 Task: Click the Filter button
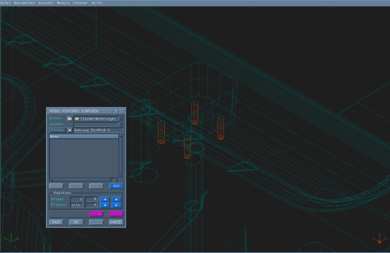(x=57, y=130)
